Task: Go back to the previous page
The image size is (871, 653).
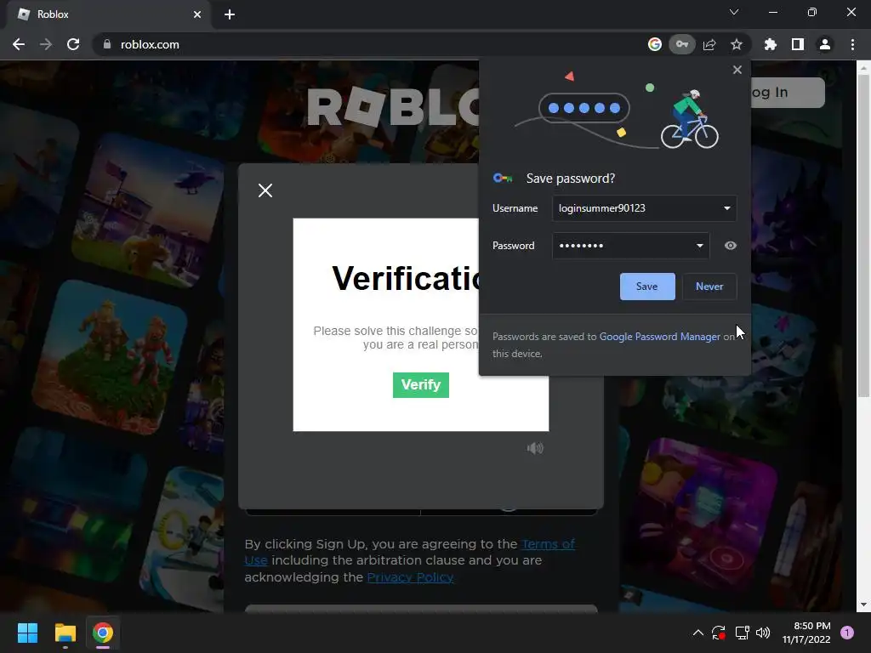Action: (x=19, y=44)
